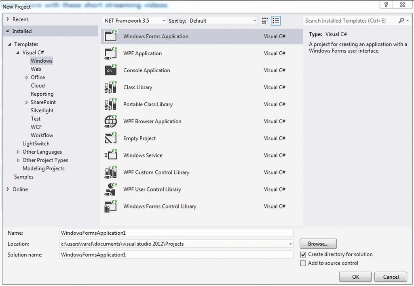
Task: Select the WPF Application template name
Action: tap(143, 53)
